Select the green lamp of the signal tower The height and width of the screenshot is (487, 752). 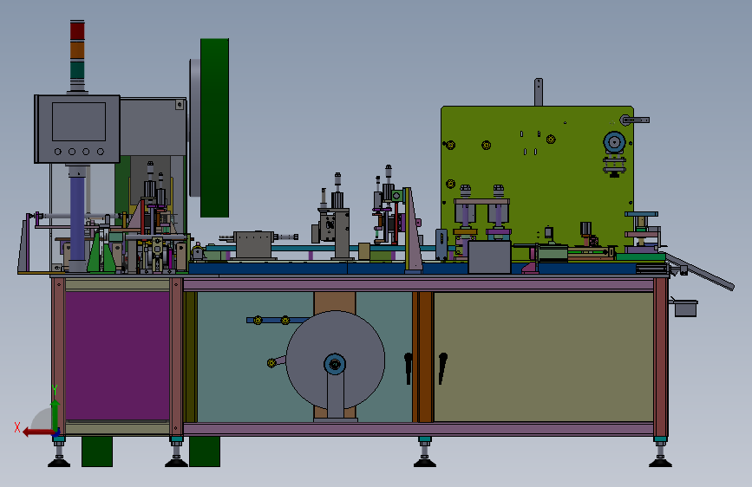[77, 70]
